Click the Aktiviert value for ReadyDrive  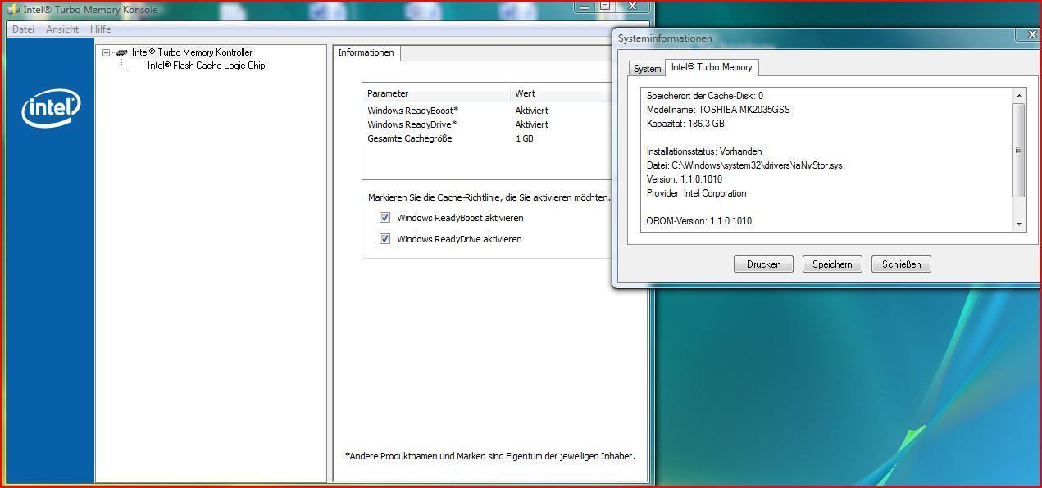tap(531, 124)
